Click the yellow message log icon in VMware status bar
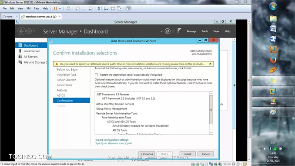This screenshot has width=295, height=166. coord(245,164)
